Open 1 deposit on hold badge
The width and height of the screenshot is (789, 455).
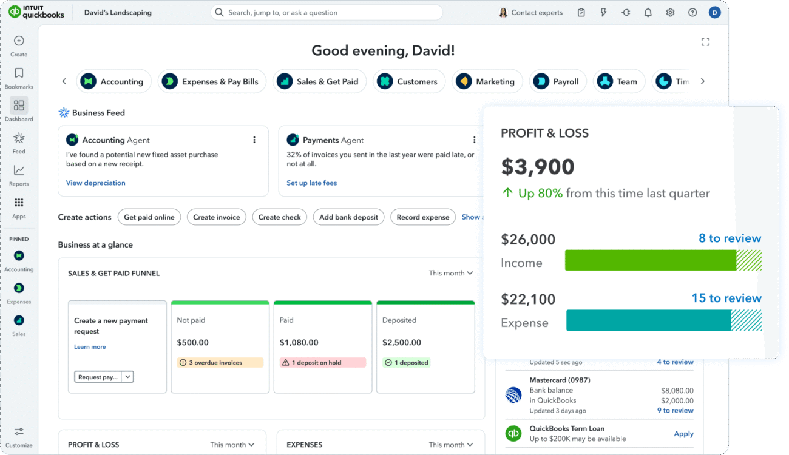[x=323, y=363]
